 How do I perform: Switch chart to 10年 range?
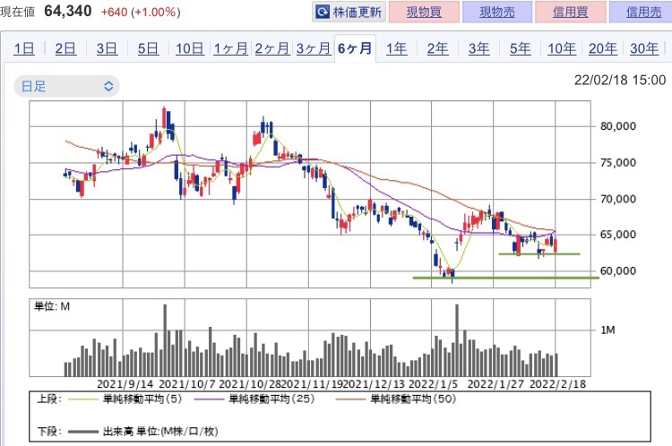click(x=562, y=48)
